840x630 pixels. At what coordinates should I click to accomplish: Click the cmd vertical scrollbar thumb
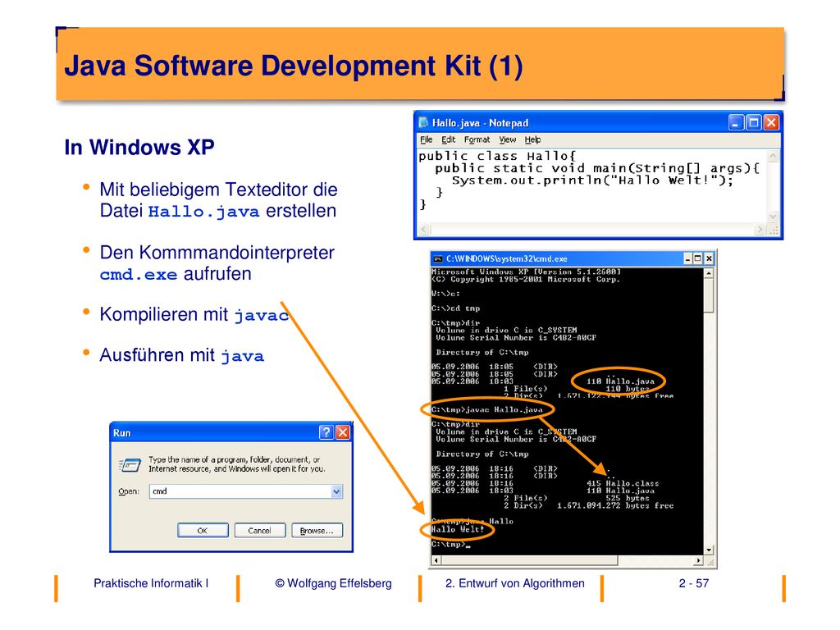click(x=709, y=295)
